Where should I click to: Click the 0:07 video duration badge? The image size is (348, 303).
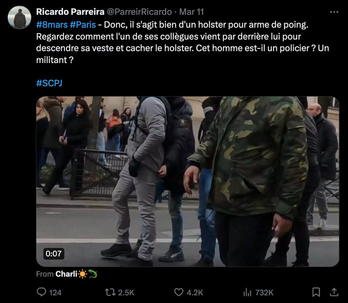pyautogui.click(x=53, y=254)
